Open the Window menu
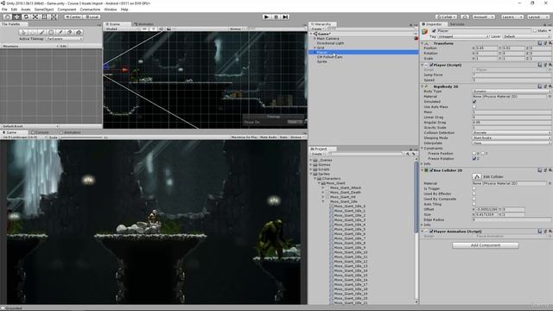553x311 pixels. pyautogui.click(x=111, y=10)
